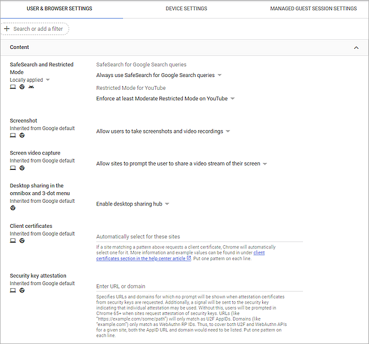369x344 pixels.
Task: Click the laptop icon under Screen video capture
Action: click(13, 168)
